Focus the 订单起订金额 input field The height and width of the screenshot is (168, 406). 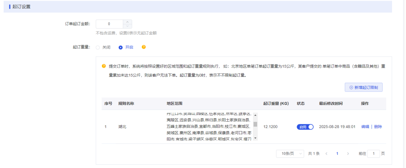109,24
